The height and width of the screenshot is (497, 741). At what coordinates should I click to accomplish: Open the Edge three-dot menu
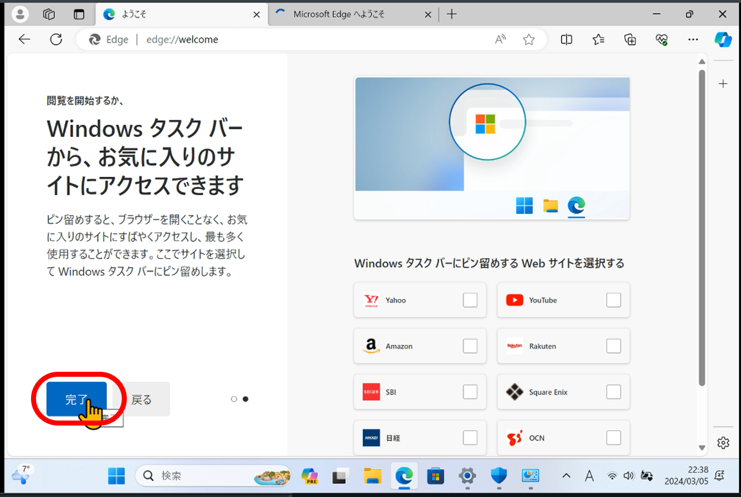pos(693,39)
